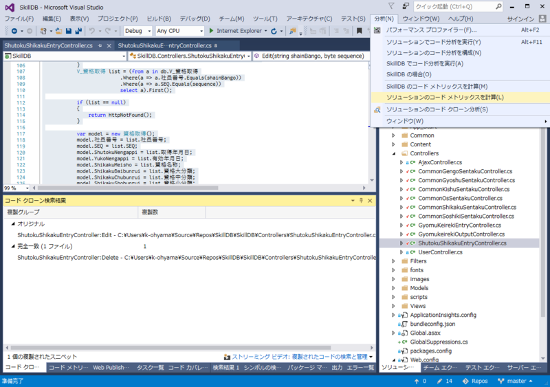This screenshot has height=387, width=550.
Task: Start debugging with Internet Explorer play button
Action: [x=211, y=31]
